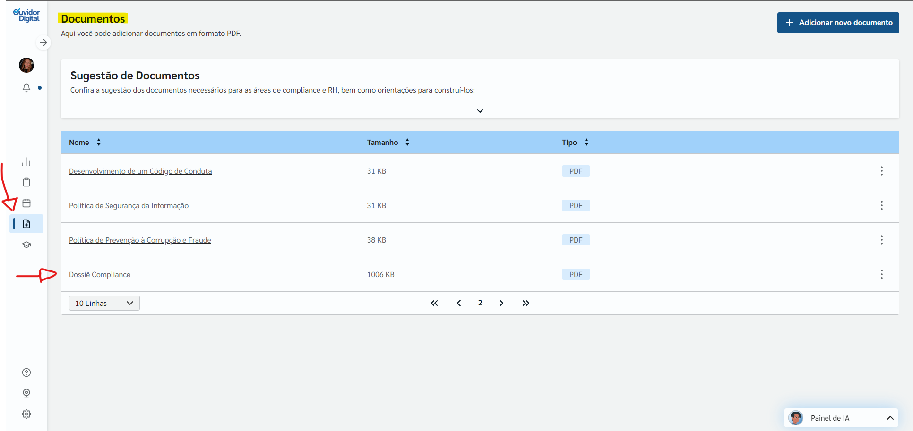The width and height of the screenshot is (913, 431).
Task: Expand Sugestão de Documentos section chevron
Action: 480,111
